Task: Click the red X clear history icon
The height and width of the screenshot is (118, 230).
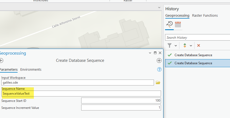Action: coord(199,45)
